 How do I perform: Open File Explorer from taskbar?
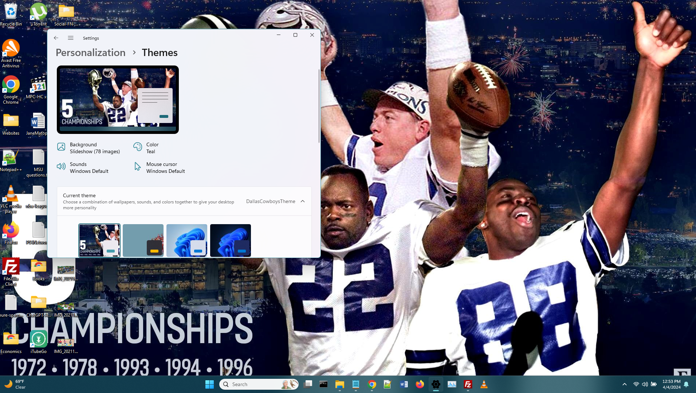340,384
